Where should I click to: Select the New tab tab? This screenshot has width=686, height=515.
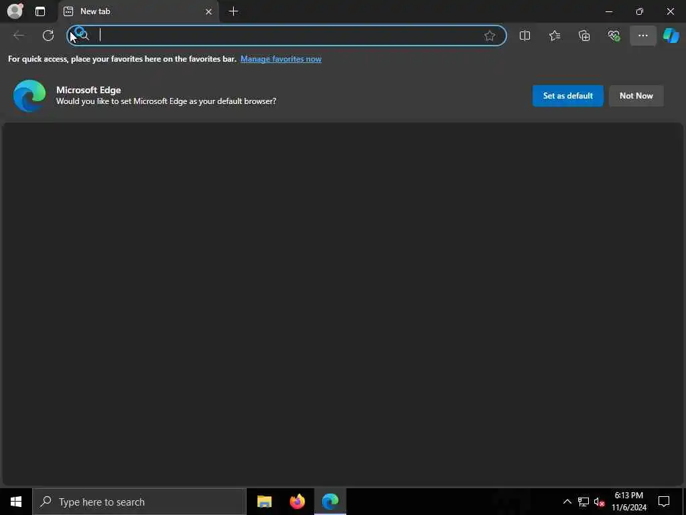[x=138, y=11]
